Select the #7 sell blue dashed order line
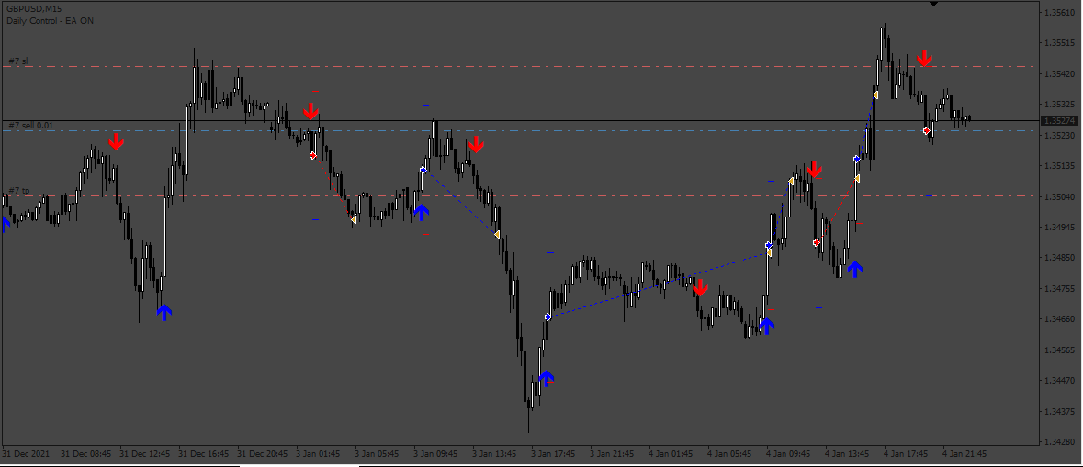Viewport: 1083px width, 467px height. 519,130
